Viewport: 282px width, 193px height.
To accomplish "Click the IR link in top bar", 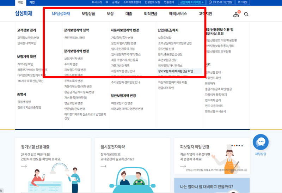I will pos(107,2).
